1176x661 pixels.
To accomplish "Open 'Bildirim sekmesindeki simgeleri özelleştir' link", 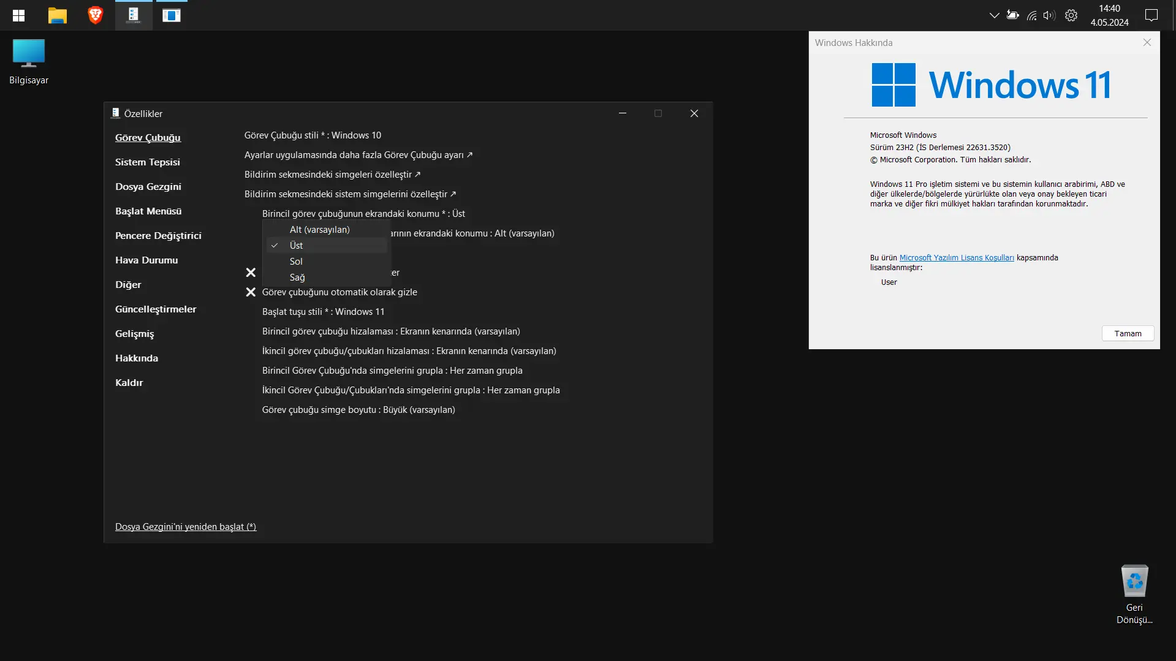I will click(333, 175).
